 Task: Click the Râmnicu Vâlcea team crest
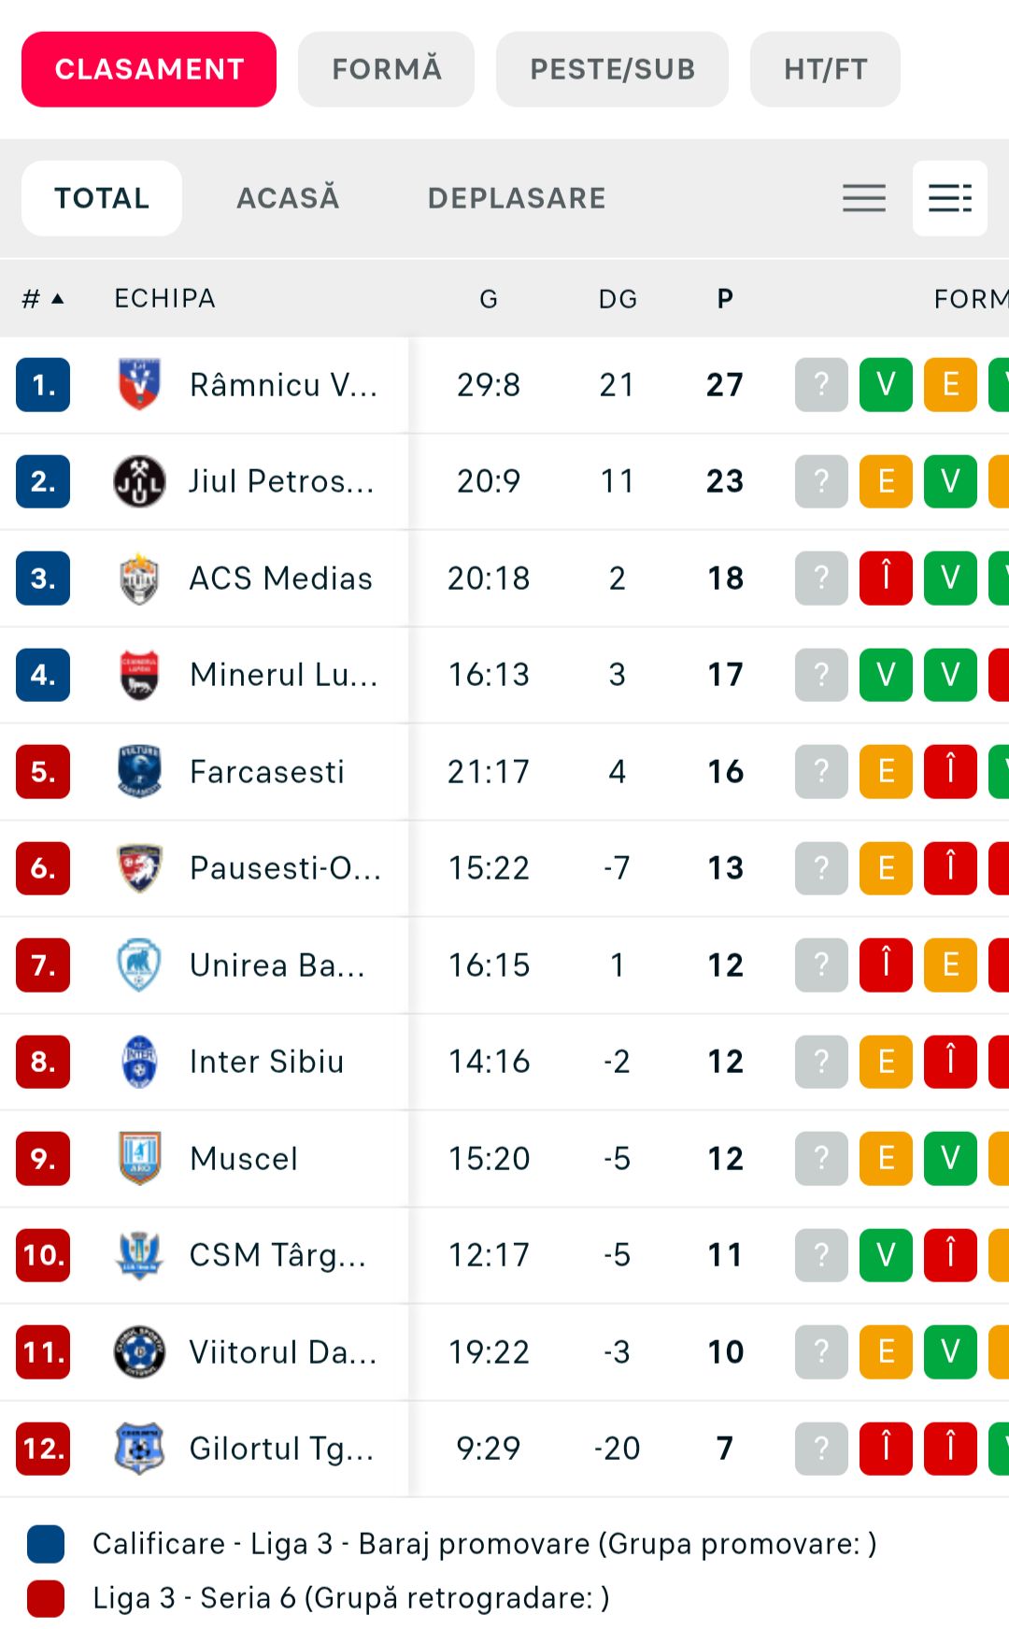tap(139, 384)
